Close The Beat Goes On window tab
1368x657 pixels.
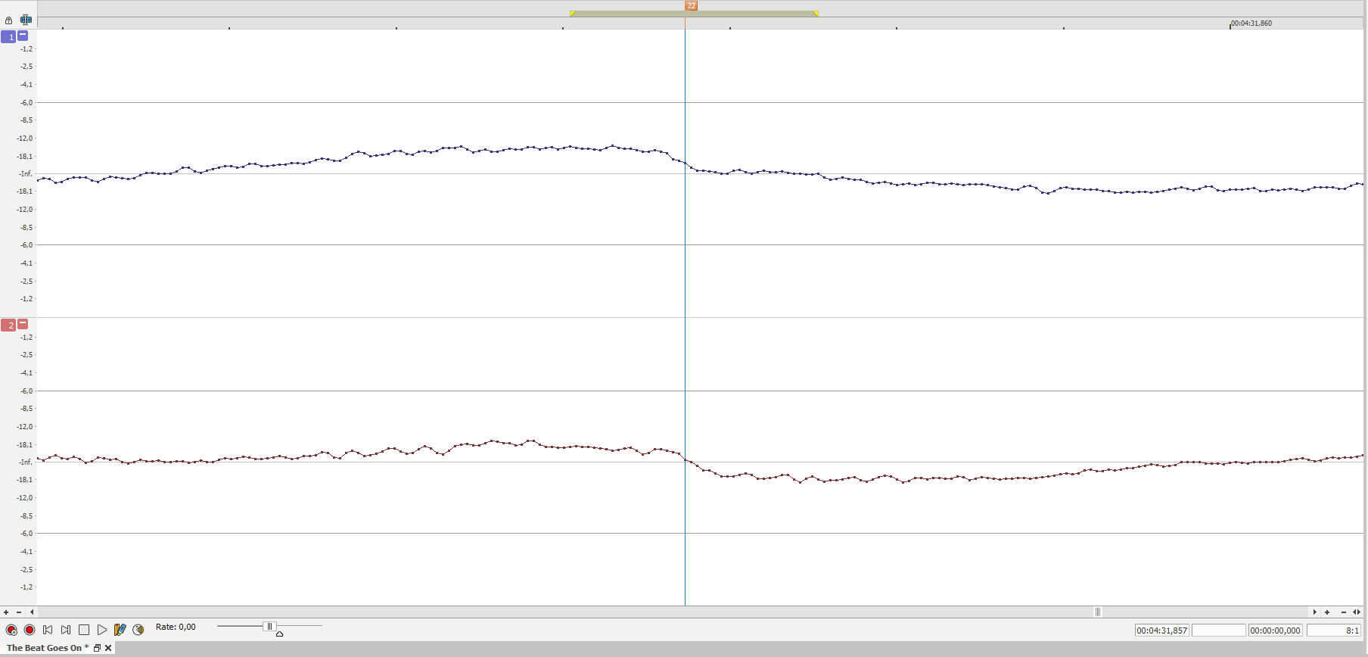108,648
